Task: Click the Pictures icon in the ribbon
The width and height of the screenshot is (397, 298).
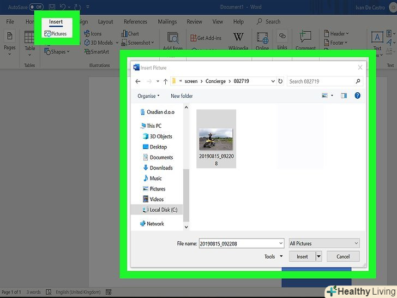Action: [x=55, y=34]
